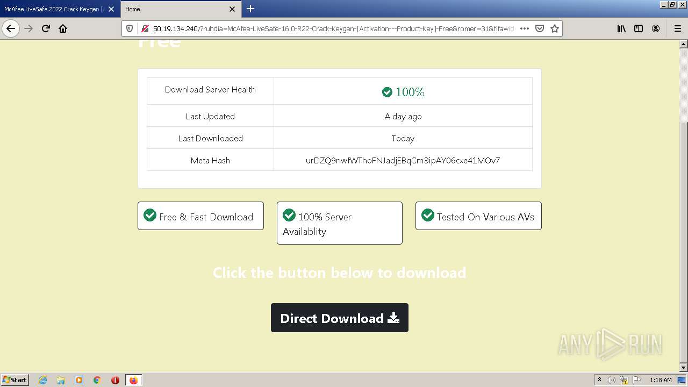Open the network tray icon

click(x=624, y=380)
